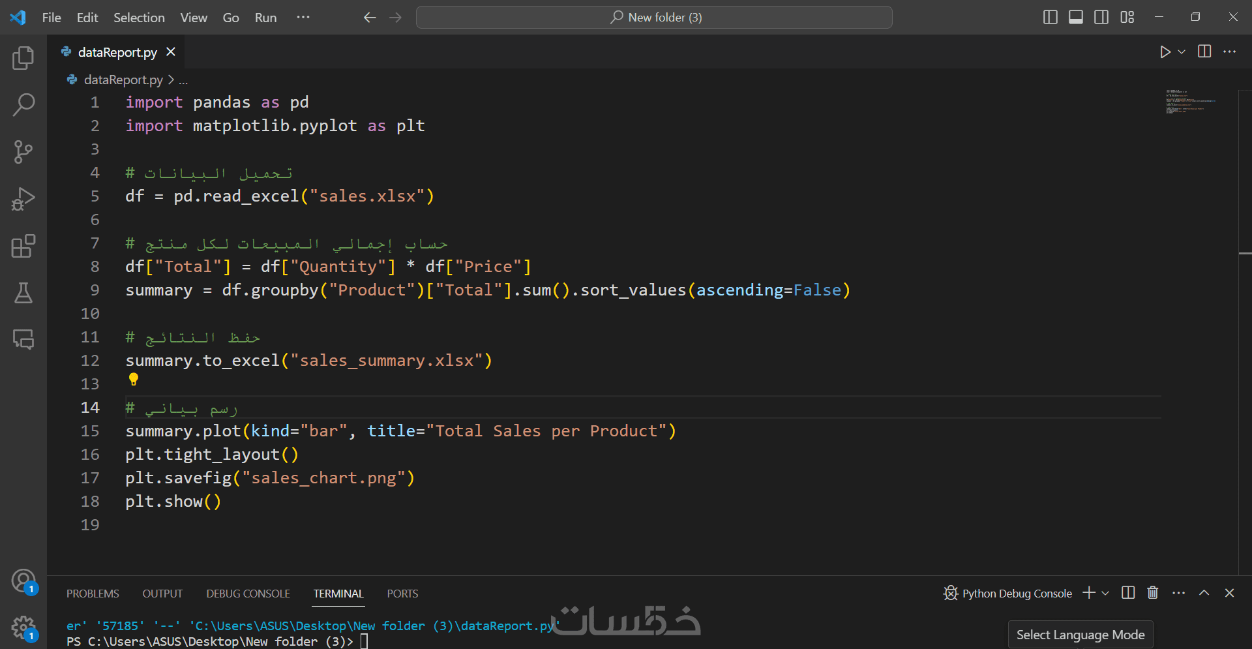The width and height of the screenshot is (1252, 649).
Task: Click the minimap code overview
Action: click(1190, 102)
